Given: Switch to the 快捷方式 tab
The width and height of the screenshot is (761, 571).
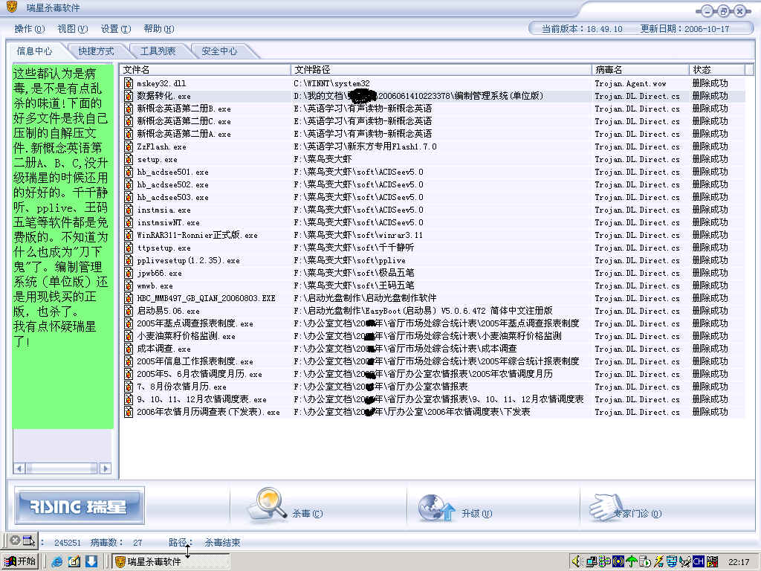Looking at the screenshot, I should pyautogui.click(x=96, y=51).
